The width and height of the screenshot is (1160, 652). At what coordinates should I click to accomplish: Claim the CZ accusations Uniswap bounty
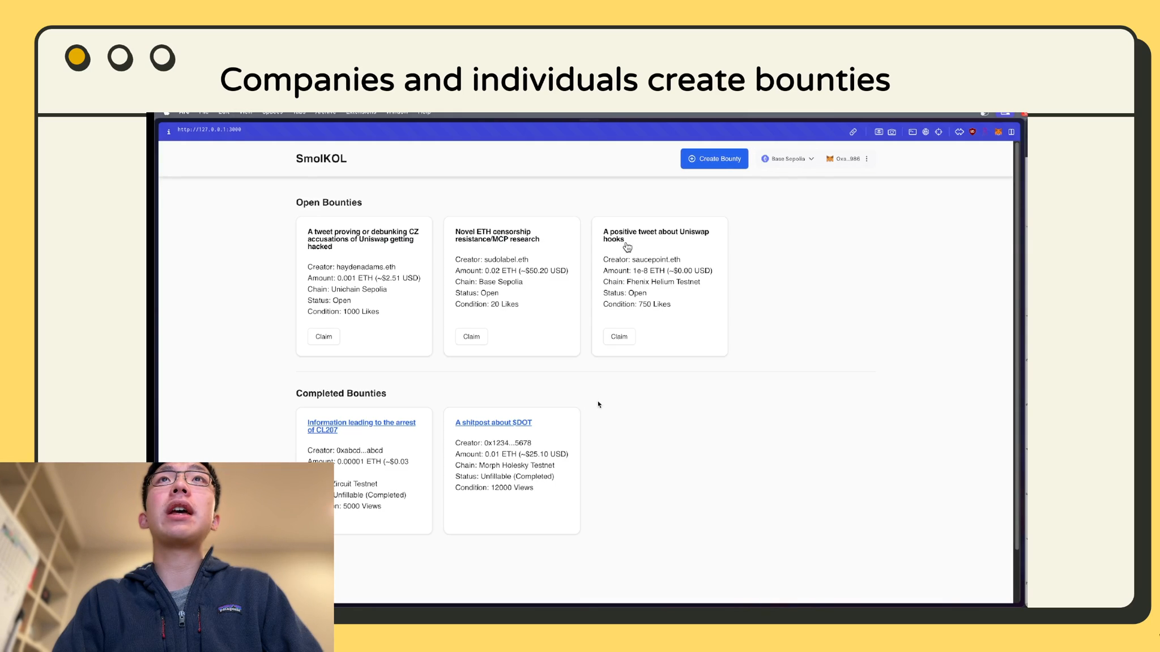(324, 337)
